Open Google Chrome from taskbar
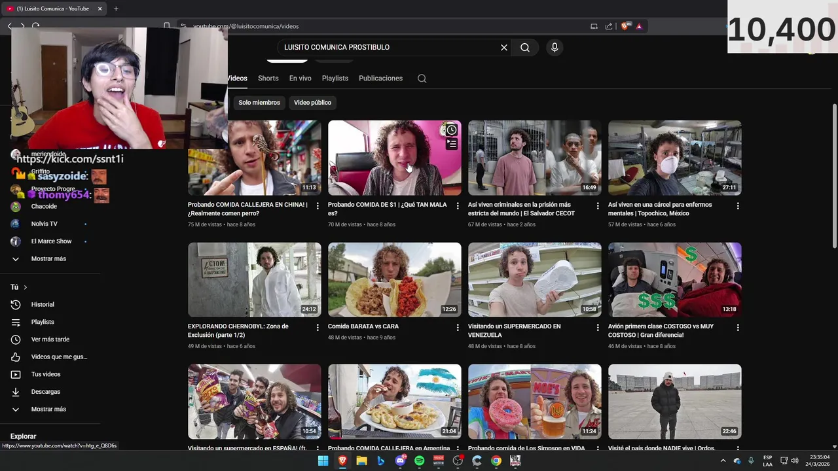Viewport: 838px width, 471px height. click(x=496, y=461)
